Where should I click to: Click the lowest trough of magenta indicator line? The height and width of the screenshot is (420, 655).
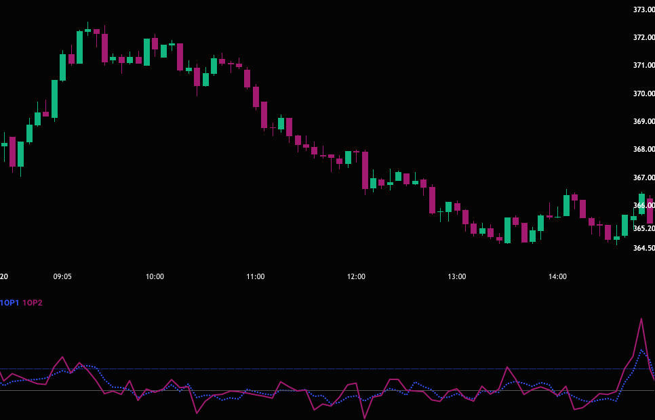tap(364, 417)
